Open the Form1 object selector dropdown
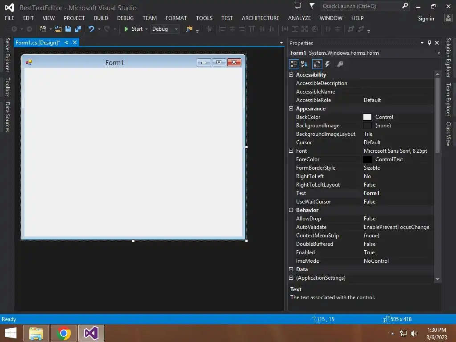 (x=439, y=53)
